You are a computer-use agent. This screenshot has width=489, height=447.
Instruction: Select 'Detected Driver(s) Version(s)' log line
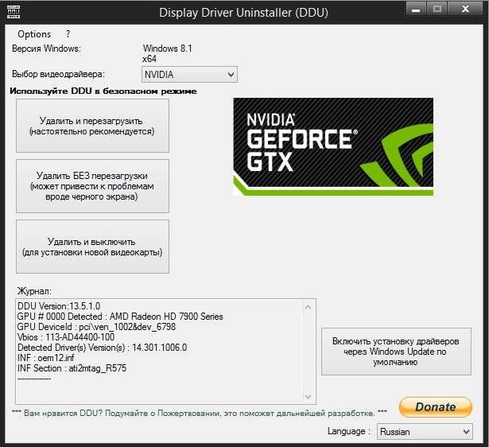(103, 348)
